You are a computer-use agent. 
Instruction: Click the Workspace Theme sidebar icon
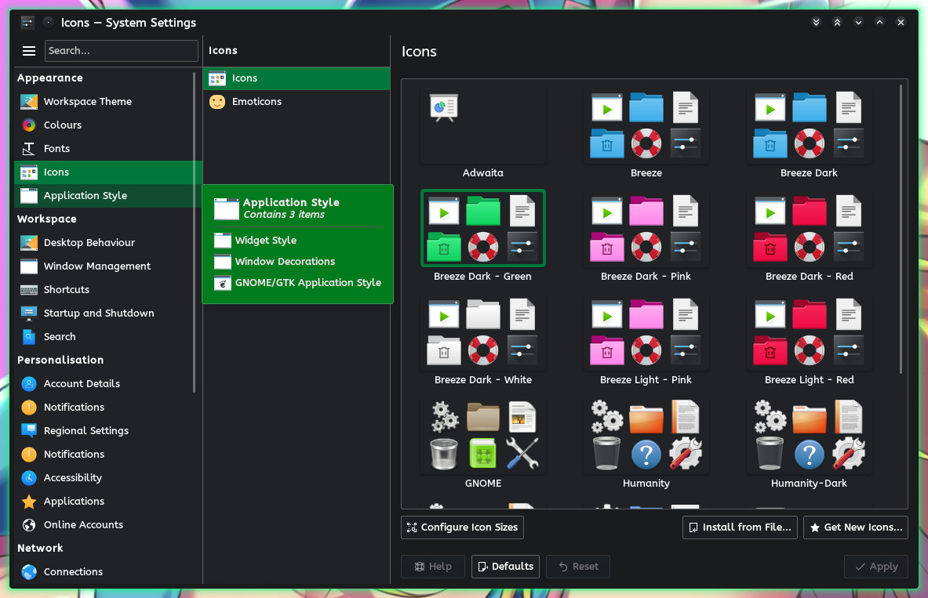click(x=28, y=102)
